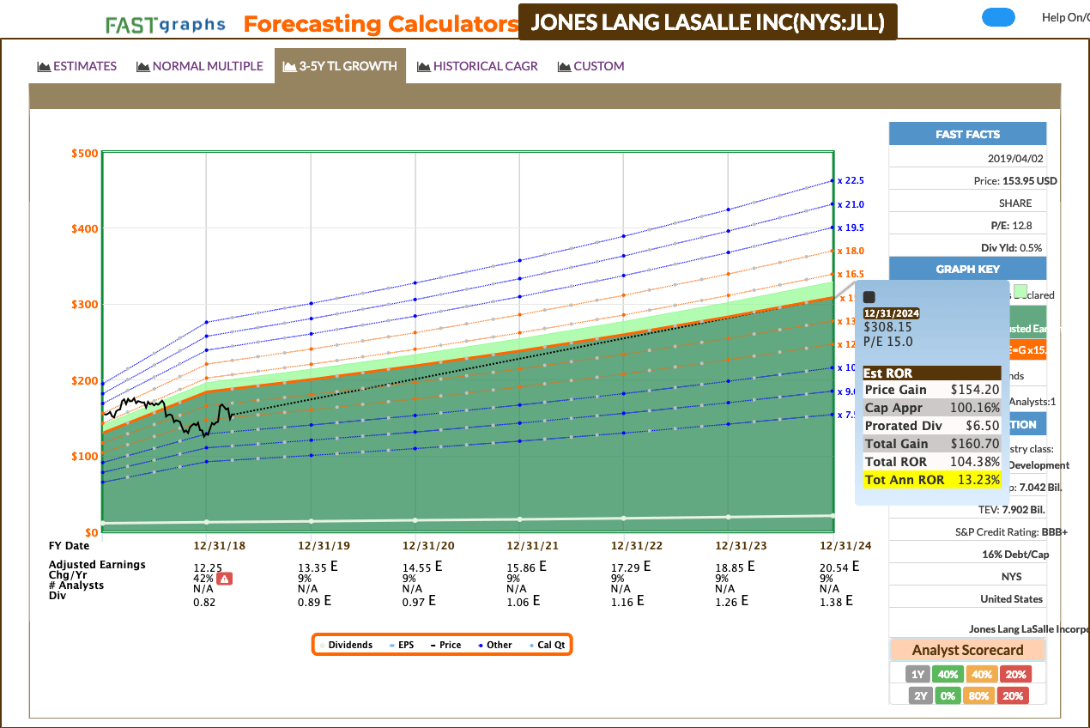Viewport: 1090px width, 728px height.
Task: Click the green 0% in 2Y row
Action: click(948, 695)
